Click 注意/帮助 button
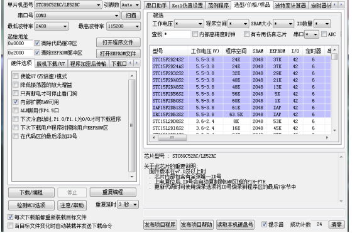 [72, 205]
